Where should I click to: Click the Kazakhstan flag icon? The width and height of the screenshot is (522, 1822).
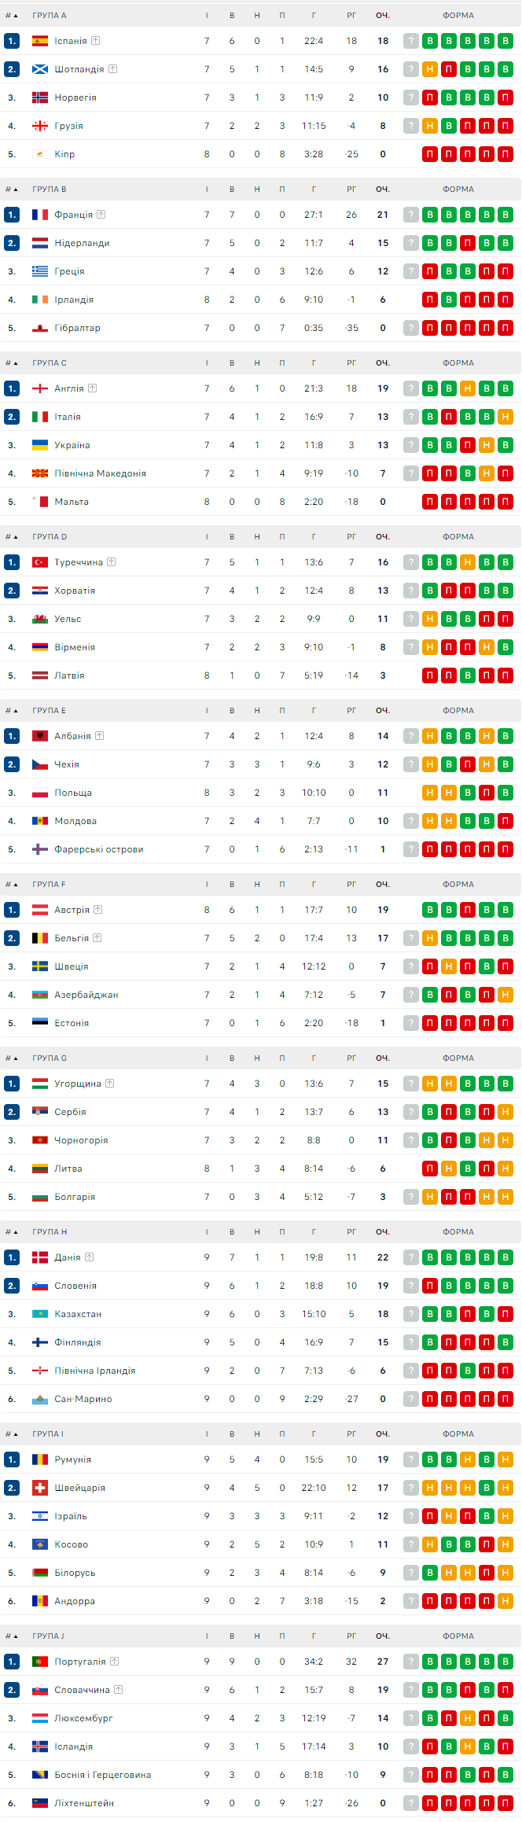[39, 1314]
